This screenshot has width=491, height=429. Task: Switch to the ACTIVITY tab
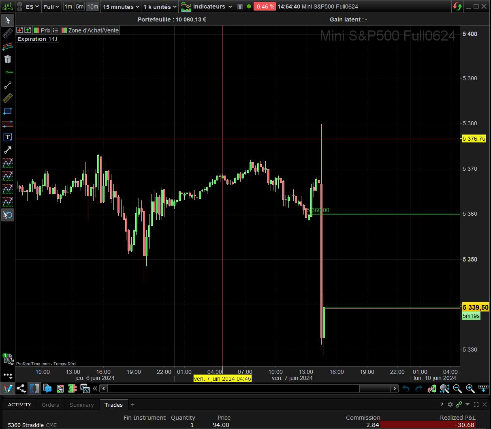[19, 405]
